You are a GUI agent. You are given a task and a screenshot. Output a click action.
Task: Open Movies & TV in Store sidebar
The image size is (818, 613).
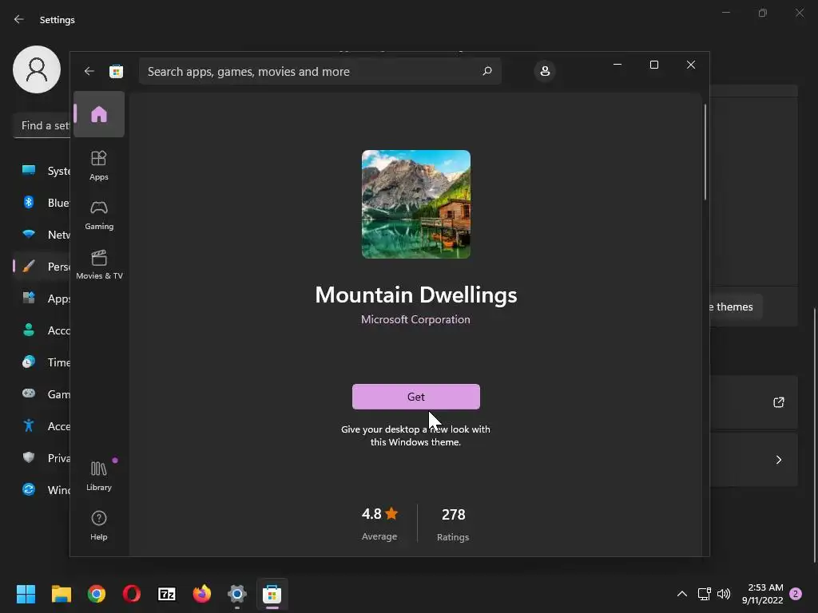[x=99, y=264]
